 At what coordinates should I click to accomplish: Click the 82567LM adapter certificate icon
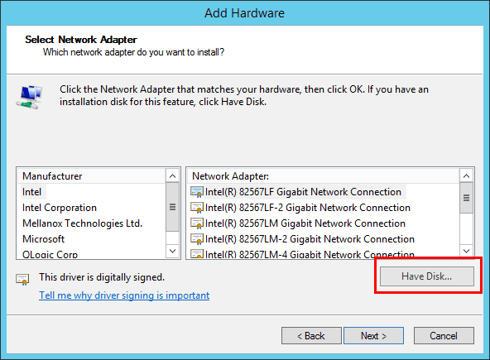[197, 223]
